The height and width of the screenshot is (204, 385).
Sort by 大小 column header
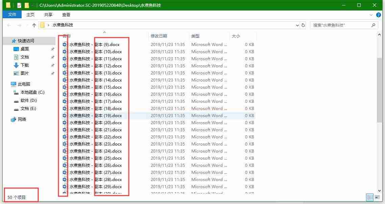click(x=236, y=36)
